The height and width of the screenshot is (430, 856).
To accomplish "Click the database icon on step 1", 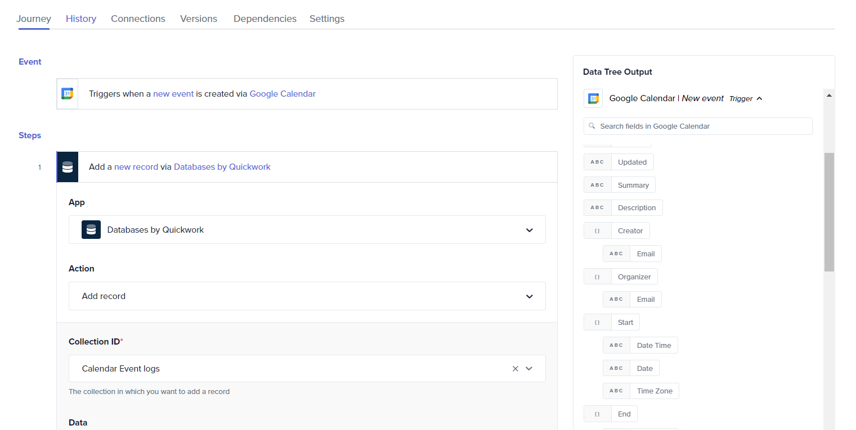I will (x=68, y=167).
